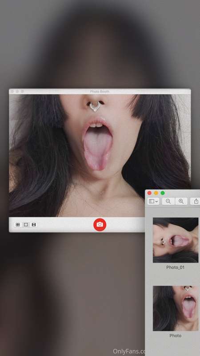Open the share icon in Preview toolbar
The height and width of the screenshot is (356, 200).
(196, 201)
